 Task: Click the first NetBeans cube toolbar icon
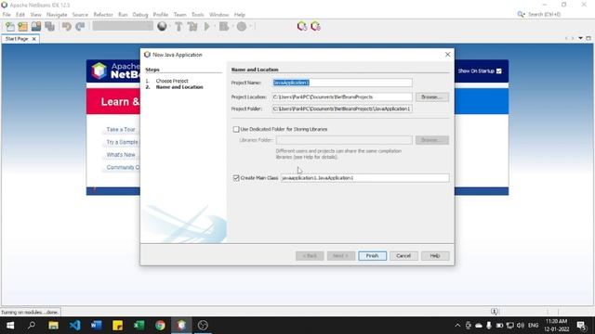tap(302, 26)
